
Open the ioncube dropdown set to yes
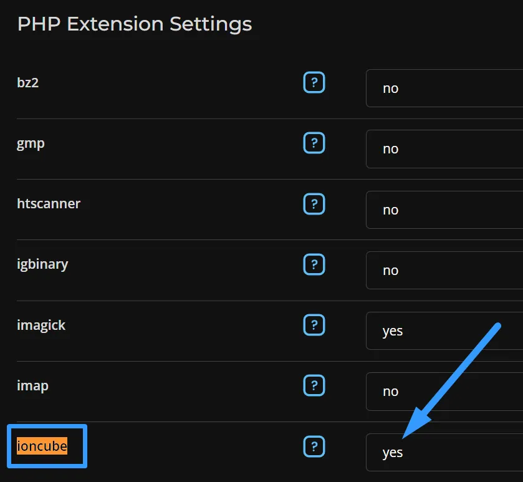click(x=444, y=453)
